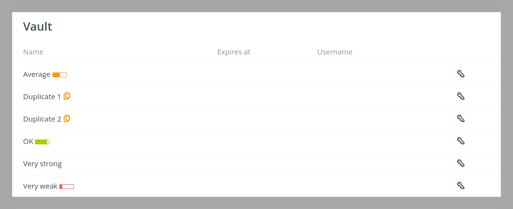Select the OK entry name
This screenshot has height=209, width=513.
pos(28,141)
